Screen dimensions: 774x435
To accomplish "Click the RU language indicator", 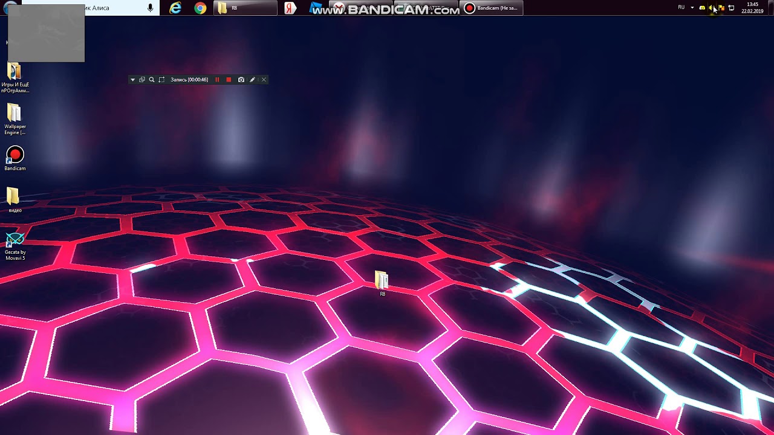I will coord(681,7).
